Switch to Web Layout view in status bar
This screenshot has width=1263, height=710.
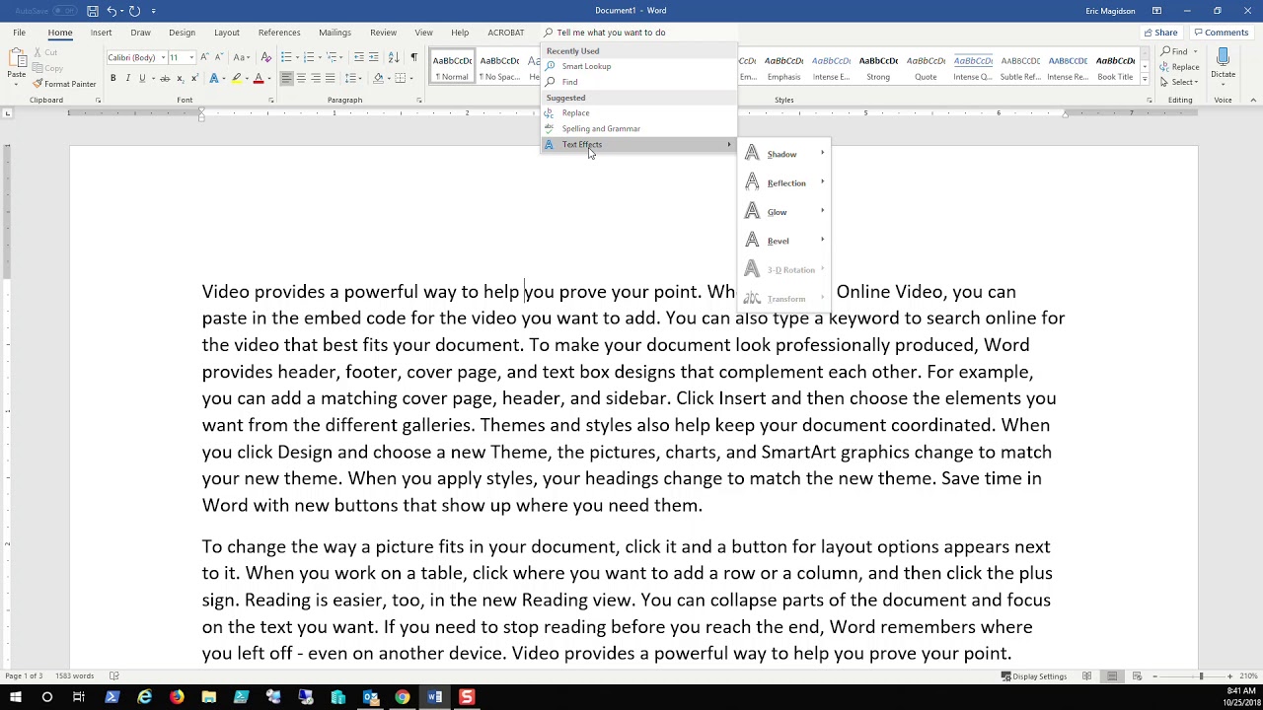[1137, 676]
